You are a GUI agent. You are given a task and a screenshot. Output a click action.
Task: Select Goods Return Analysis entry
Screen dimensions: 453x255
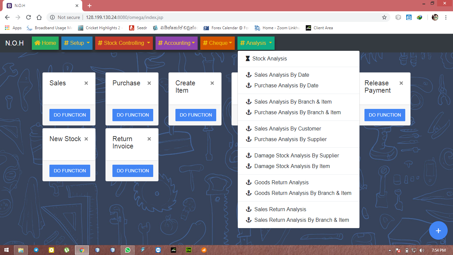tap(298, 183)
